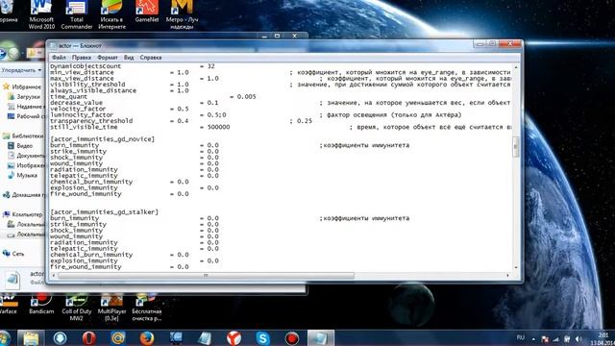This screenshot has width=615, height=346.
Task: Click the velocity_factor line
Action: pyautogui.click(x=119, y=109)
